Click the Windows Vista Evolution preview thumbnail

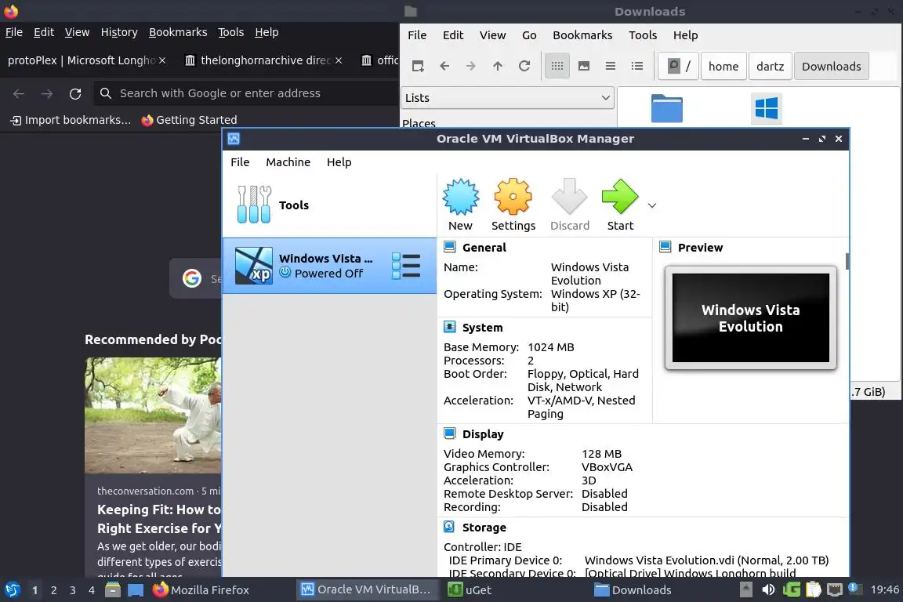750,318
